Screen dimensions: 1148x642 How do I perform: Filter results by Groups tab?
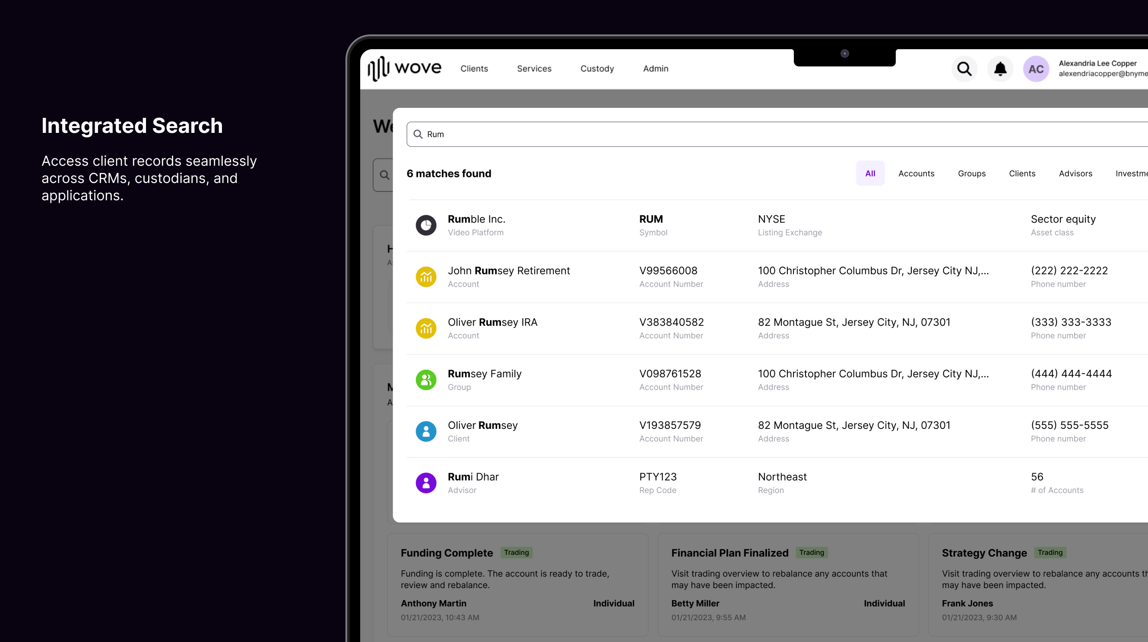pyautogui.click(x=971, y=173)
